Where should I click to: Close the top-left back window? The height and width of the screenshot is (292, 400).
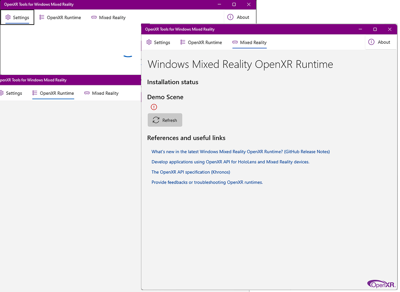coord(249,4)
